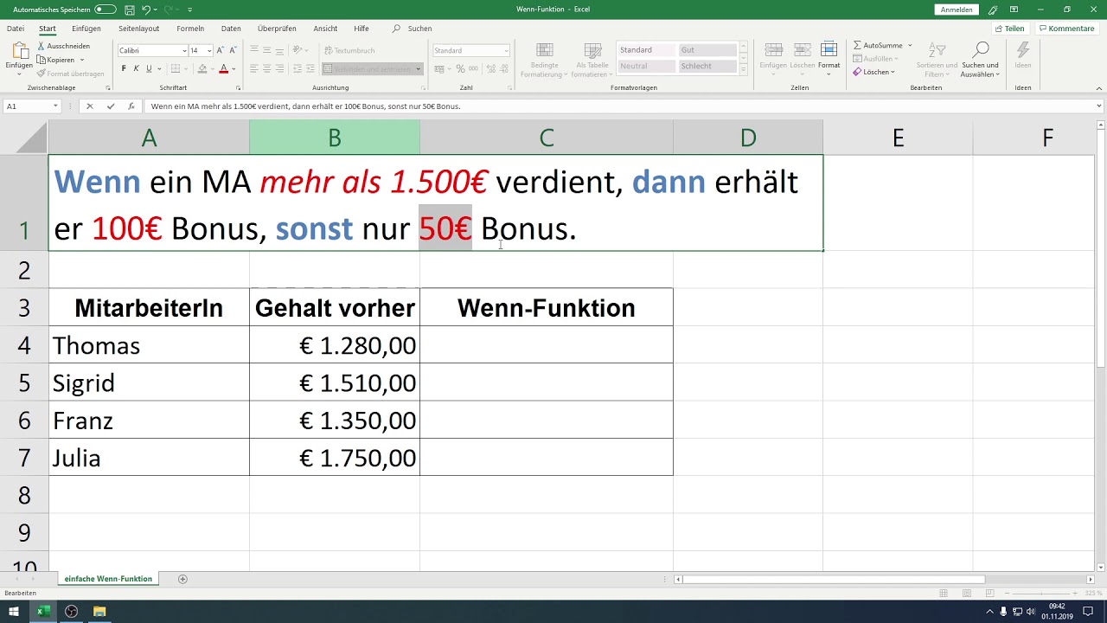Screen dimensions: 1107x623
Task: Toggle left text alignment
Action: point(254,68)
